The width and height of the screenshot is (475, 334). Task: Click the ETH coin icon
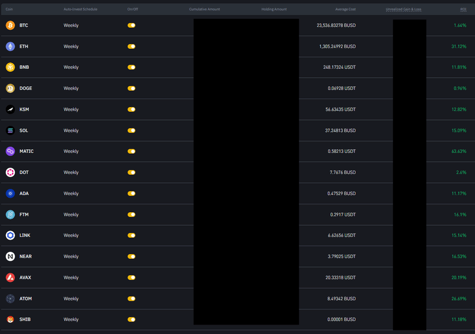tap(10, 46)
